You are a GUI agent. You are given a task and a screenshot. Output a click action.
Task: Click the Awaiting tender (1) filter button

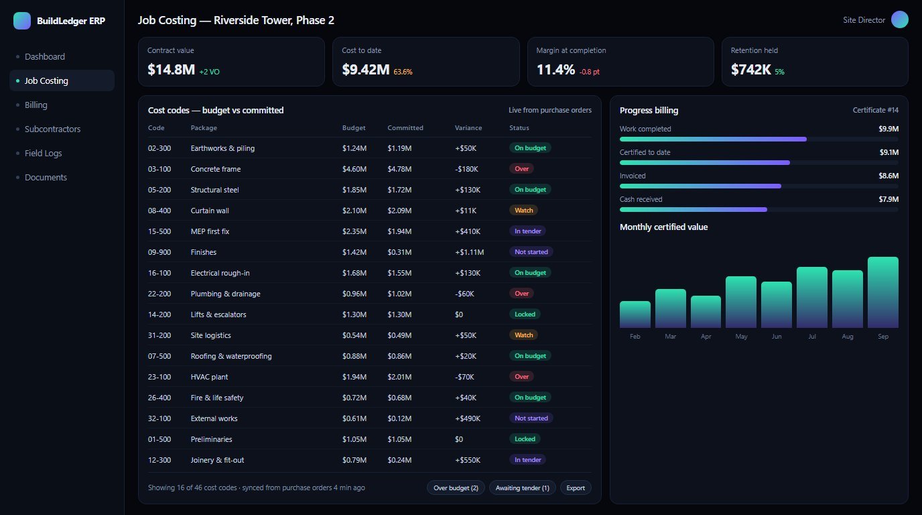tap(523, 488)
